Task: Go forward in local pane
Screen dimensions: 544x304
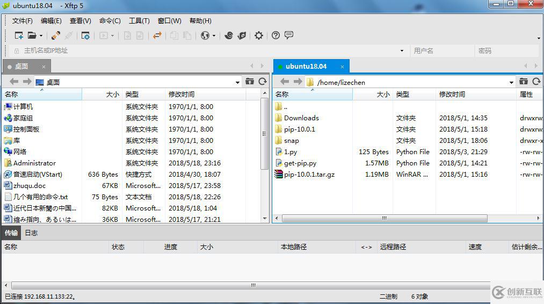Action: coord(27,82)
